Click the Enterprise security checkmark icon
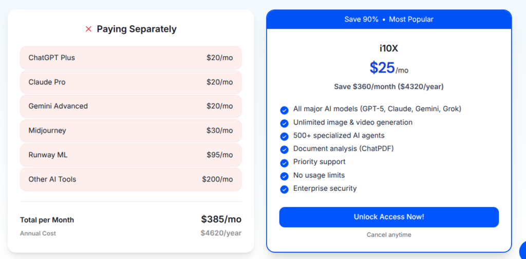Image resolution: width=526 pixels, height=259 pixels. pyautogui.click(x=284, y=189)
